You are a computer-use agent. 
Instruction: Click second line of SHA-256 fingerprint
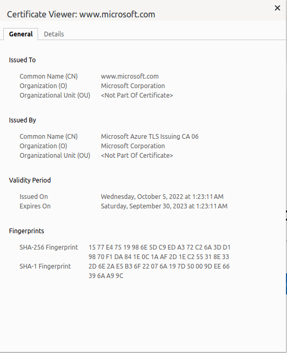[x=159, y=256]
